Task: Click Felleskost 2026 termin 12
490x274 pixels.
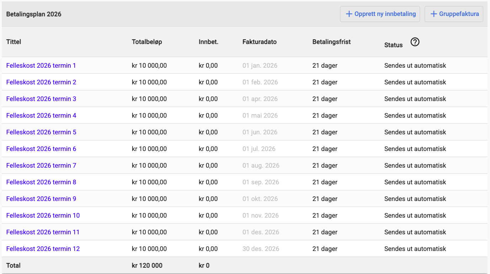Action: (43, 249)
